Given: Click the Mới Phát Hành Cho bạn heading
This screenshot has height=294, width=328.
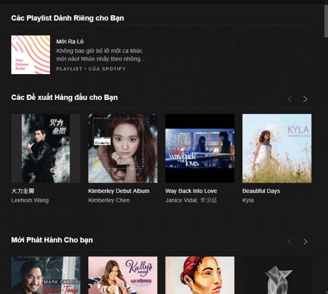Looking at the screenshot, I should (x=52, y=240).
